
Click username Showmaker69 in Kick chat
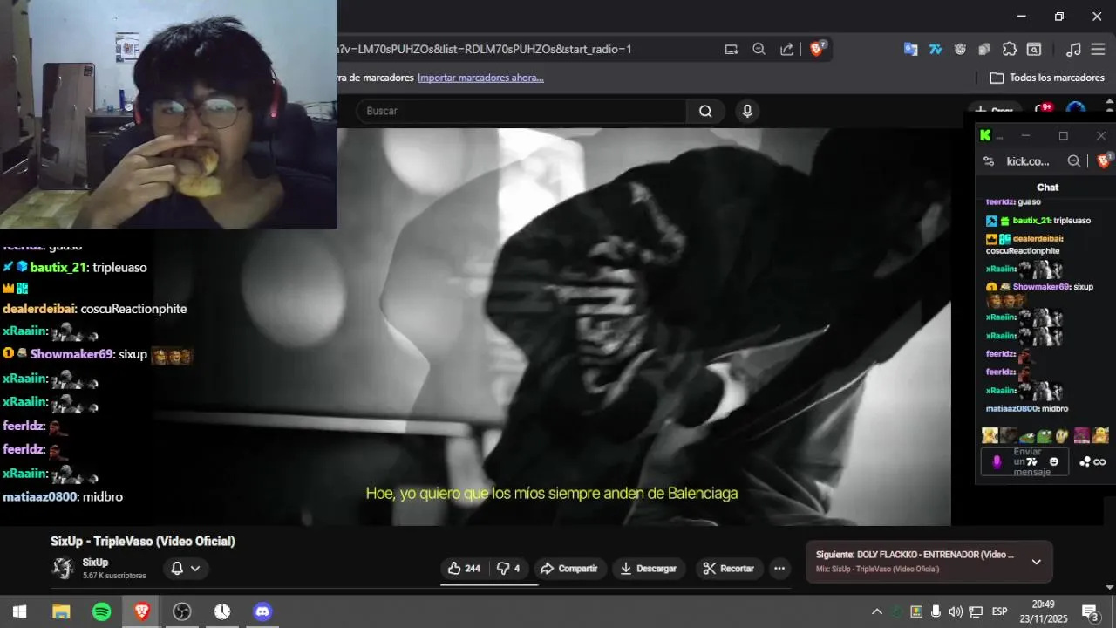[1040, 287]
